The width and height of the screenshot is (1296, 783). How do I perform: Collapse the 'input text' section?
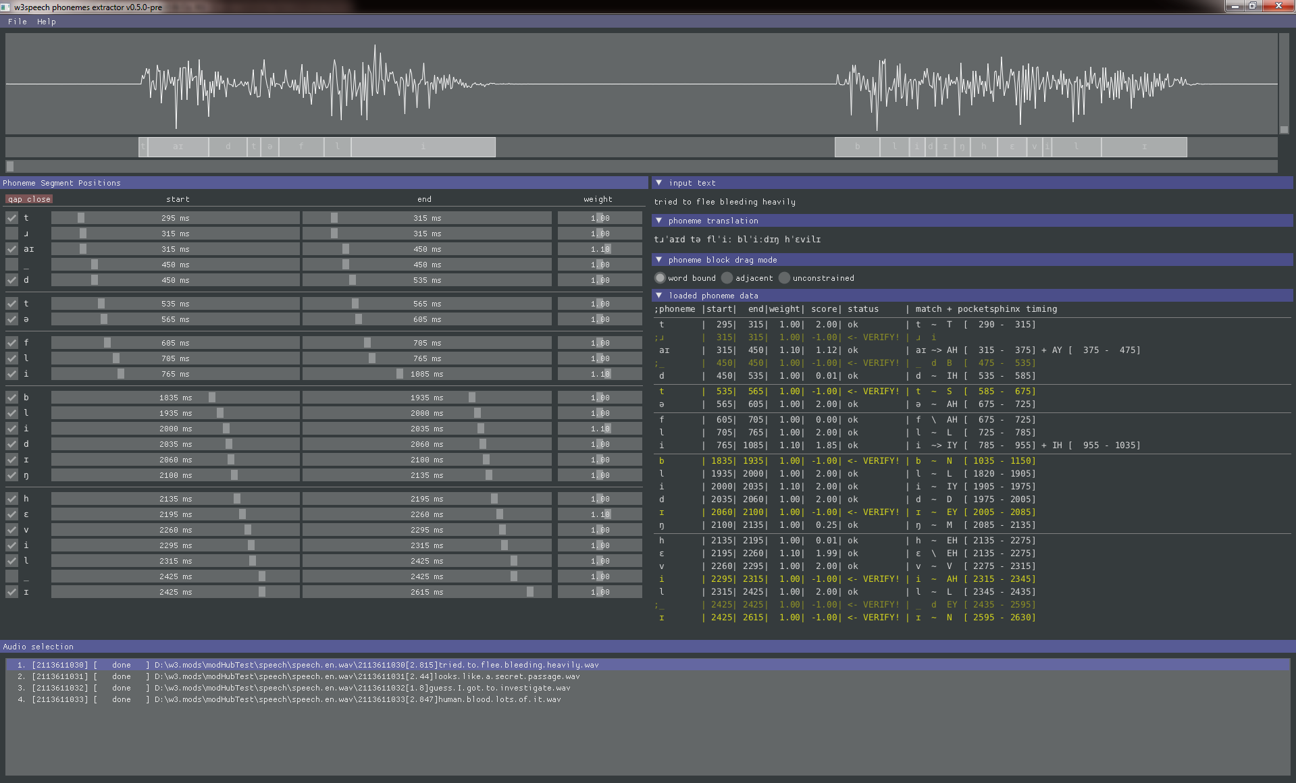click(x=659, y=183)
